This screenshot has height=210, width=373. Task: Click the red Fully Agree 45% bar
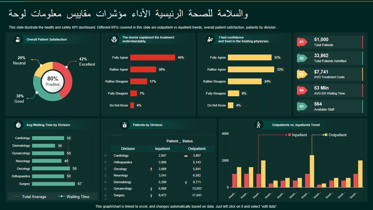click(153, 57)
